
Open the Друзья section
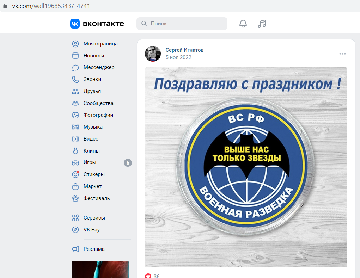coord(92,91)
